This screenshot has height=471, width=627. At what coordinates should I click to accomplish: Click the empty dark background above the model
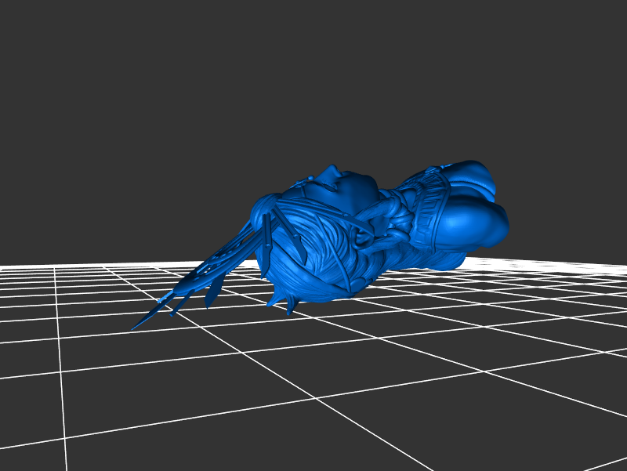pyautogui.click(x=313, y=78)
